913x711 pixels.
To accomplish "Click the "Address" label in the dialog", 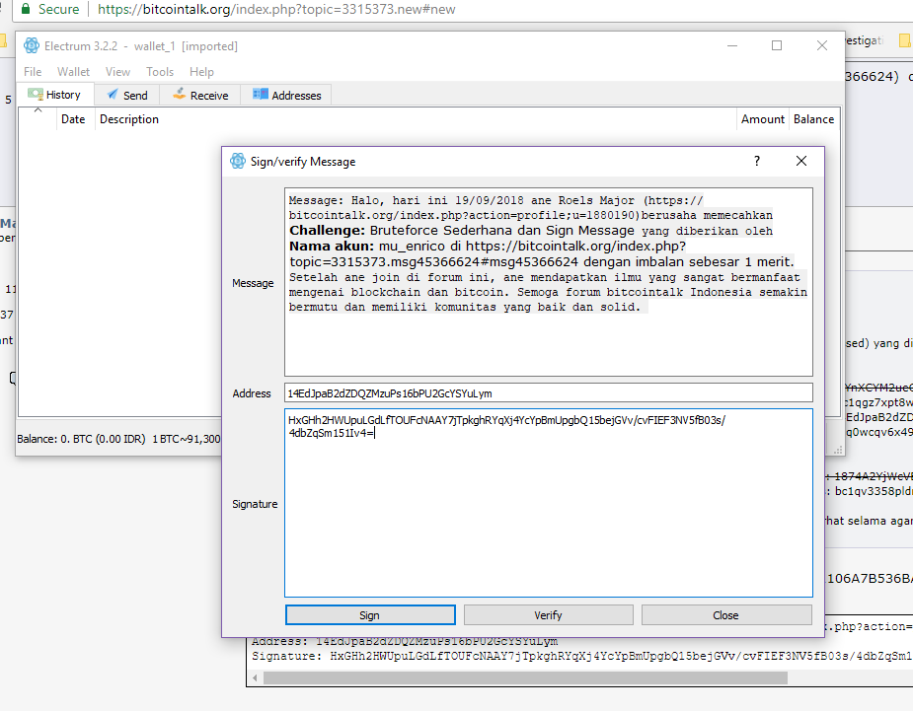I will click(252, 393).
